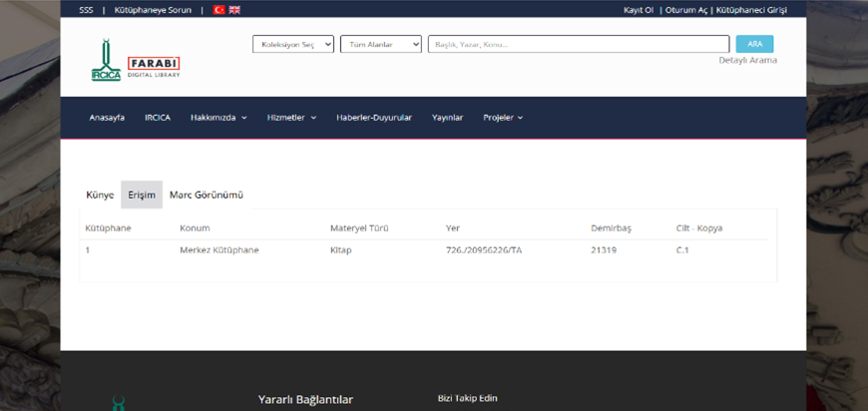Click the Kütüphane column header
Viewport: 868px width, 411px height.
tap(108, 228)
